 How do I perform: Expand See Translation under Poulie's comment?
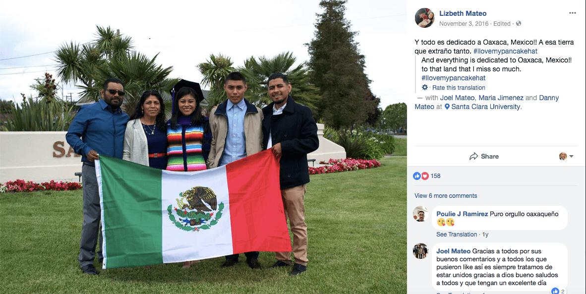[457, 235]
